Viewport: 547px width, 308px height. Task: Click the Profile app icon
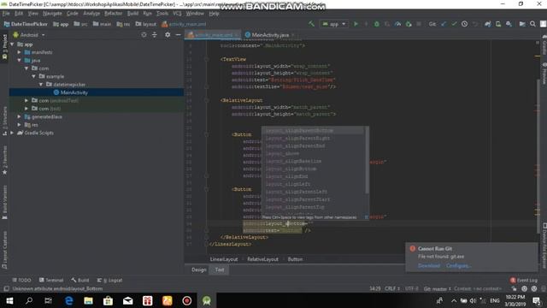pyautogui.click(x=397, y=24)
